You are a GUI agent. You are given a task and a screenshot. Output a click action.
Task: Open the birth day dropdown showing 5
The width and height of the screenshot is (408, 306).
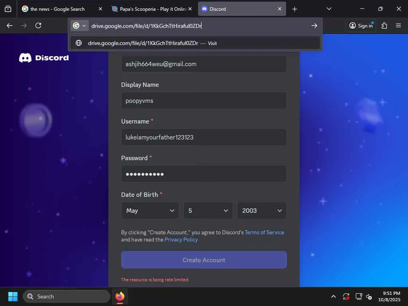(x=208, y=210)
